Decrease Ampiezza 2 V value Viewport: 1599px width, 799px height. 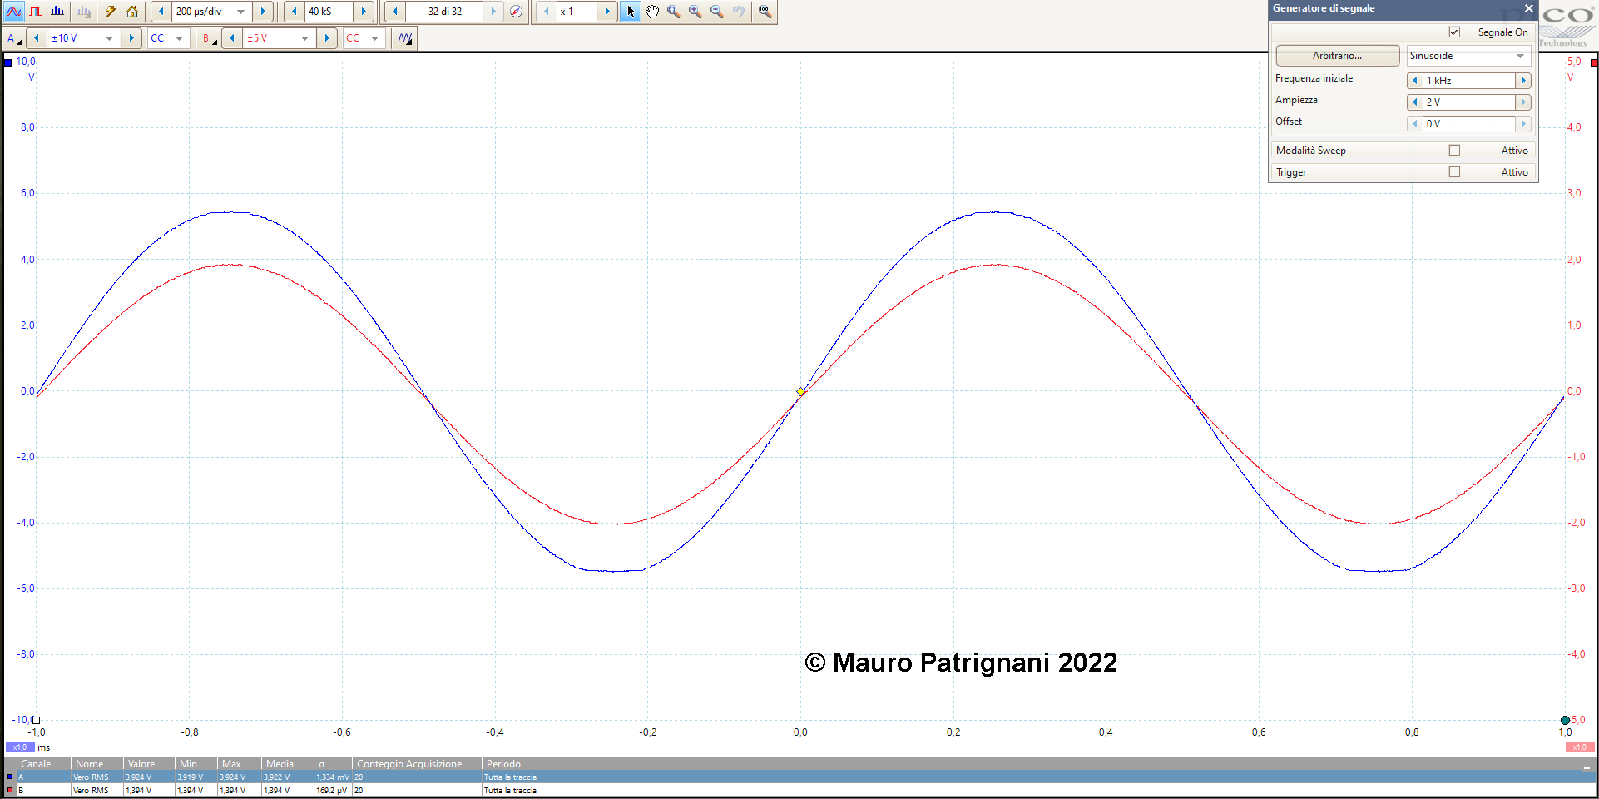[1415, 102]
